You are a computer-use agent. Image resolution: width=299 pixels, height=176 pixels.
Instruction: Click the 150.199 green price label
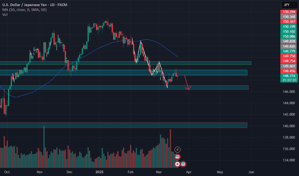pyautogui.click(x=289, y=27)
